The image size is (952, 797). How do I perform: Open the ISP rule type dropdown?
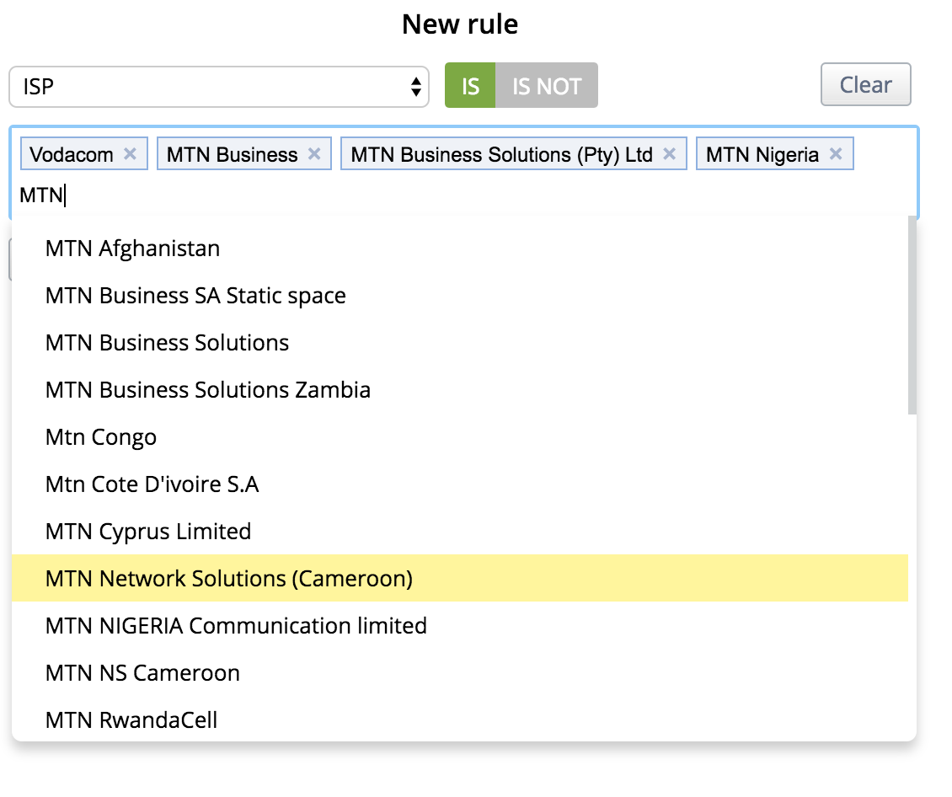coord(219,87)
